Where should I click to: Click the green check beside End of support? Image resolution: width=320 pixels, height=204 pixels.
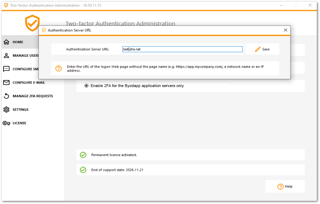coord(83,170)
